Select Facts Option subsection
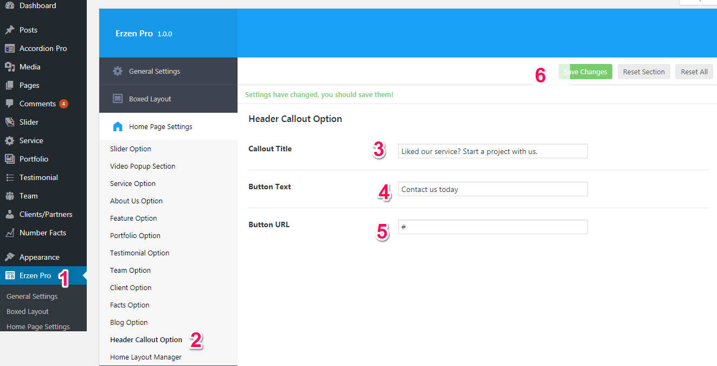This screenshot has height=366, width=717. click(x=130, y=305)
